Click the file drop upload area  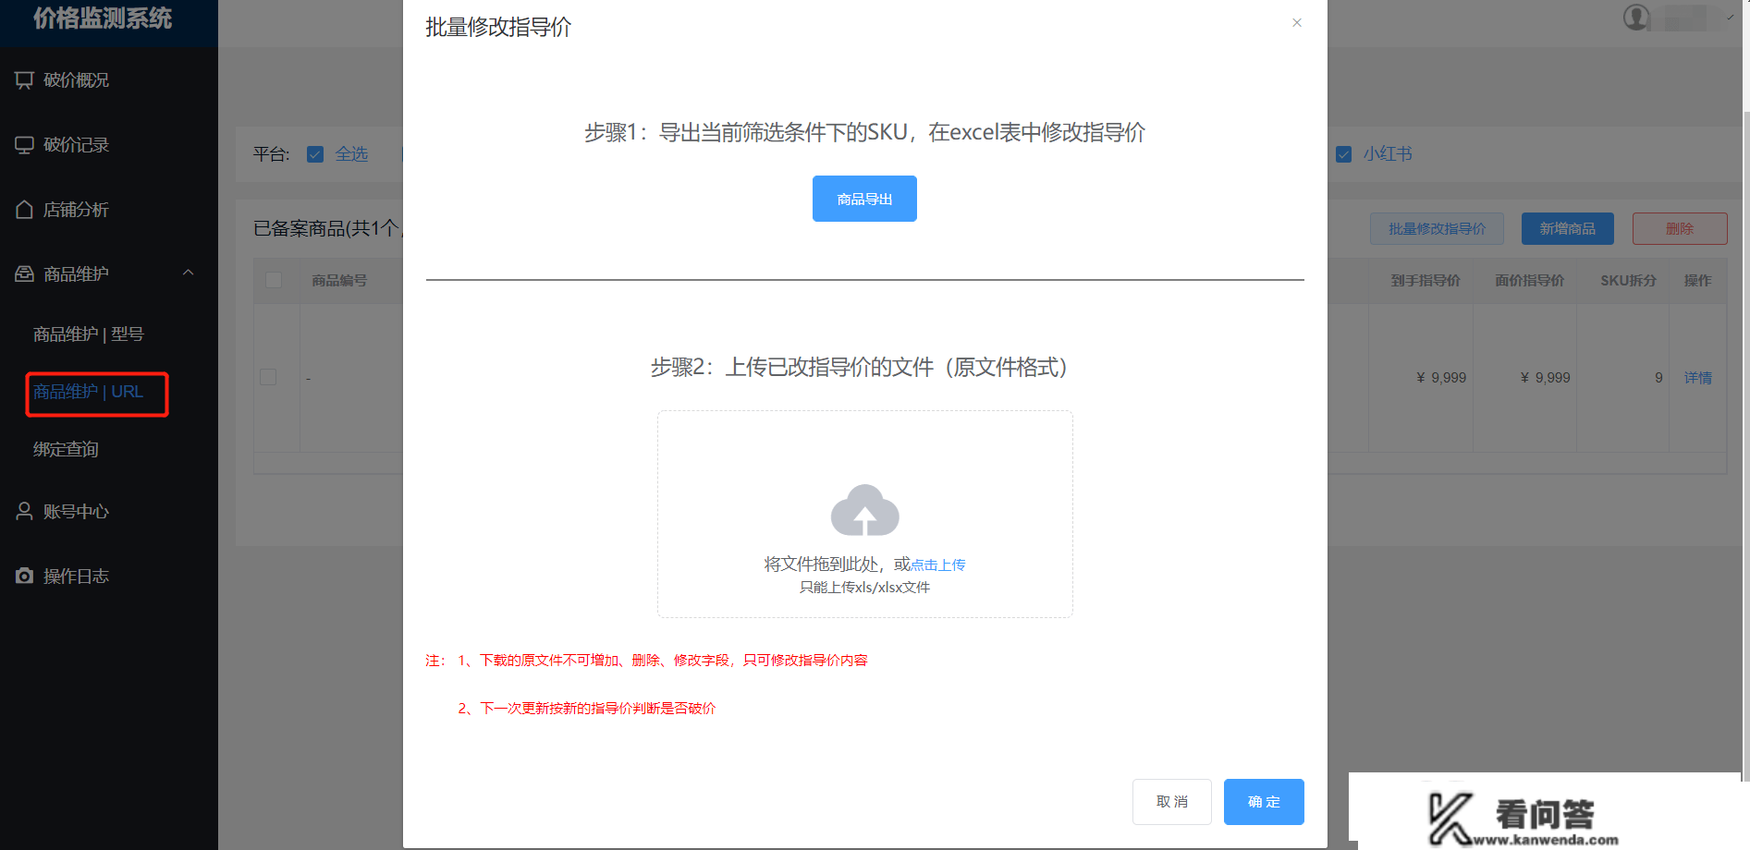click(x=864, y=515)
